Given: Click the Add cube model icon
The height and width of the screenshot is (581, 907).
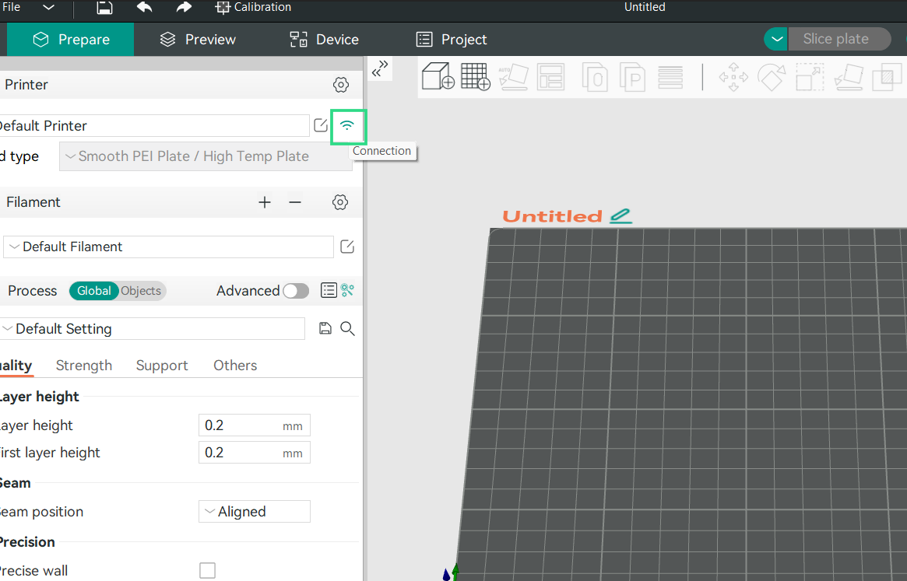Looking at the screenshot, I should 438,77.
